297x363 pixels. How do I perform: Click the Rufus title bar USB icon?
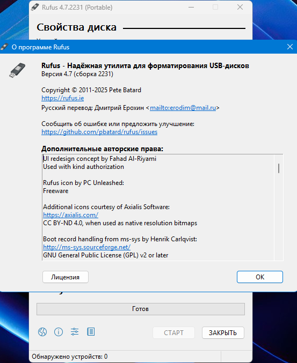point(35,7)
